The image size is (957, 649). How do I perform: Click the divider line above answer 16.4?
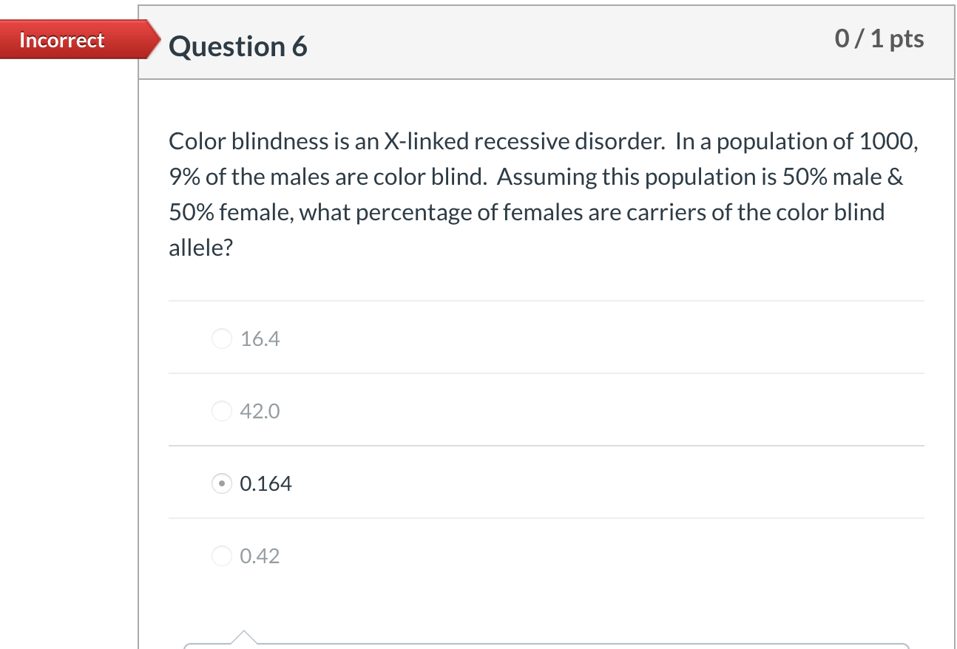point(547,300)
